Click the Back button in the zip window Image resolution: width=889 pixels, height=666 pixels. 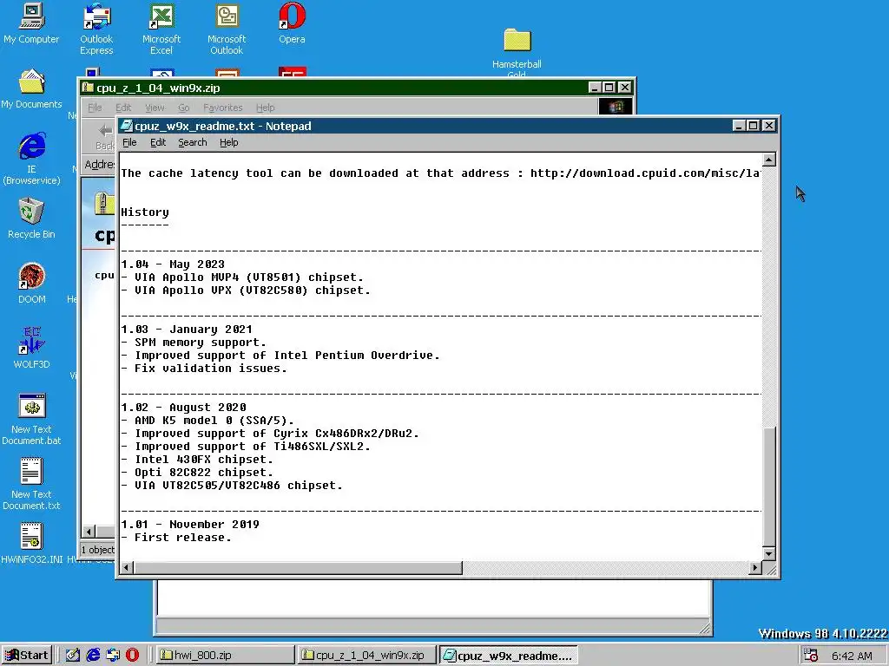point(104,136)
